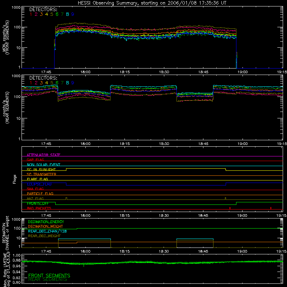Click the FLARE_FLAG label
The width and height of the screenshot is (287, 287).
(37, 179)
